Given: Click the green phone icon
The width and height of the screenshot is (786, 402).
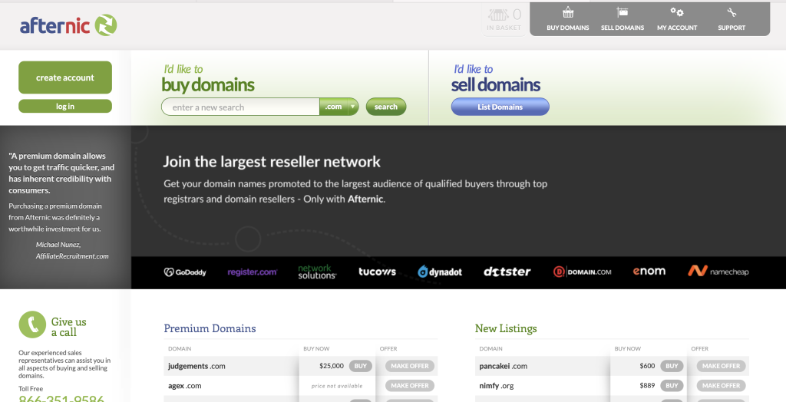Looking at the screenshot, I should [x=32, y=325].
